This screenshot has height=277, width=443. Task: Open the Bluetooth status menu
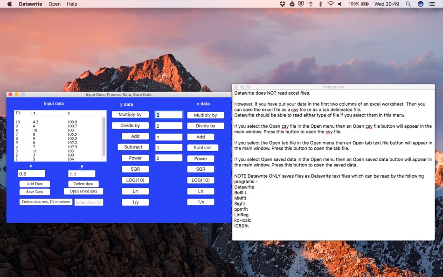320,4
